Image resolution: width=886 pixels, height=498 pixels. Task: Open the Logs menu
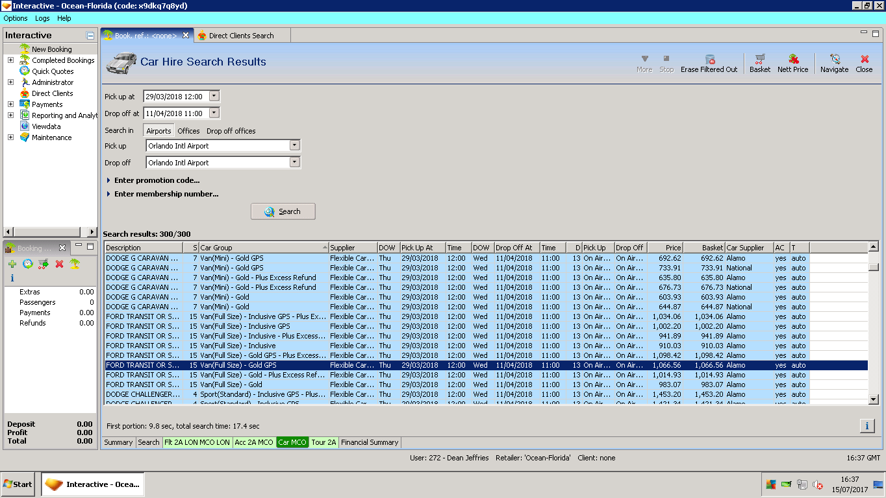(42, 18)
